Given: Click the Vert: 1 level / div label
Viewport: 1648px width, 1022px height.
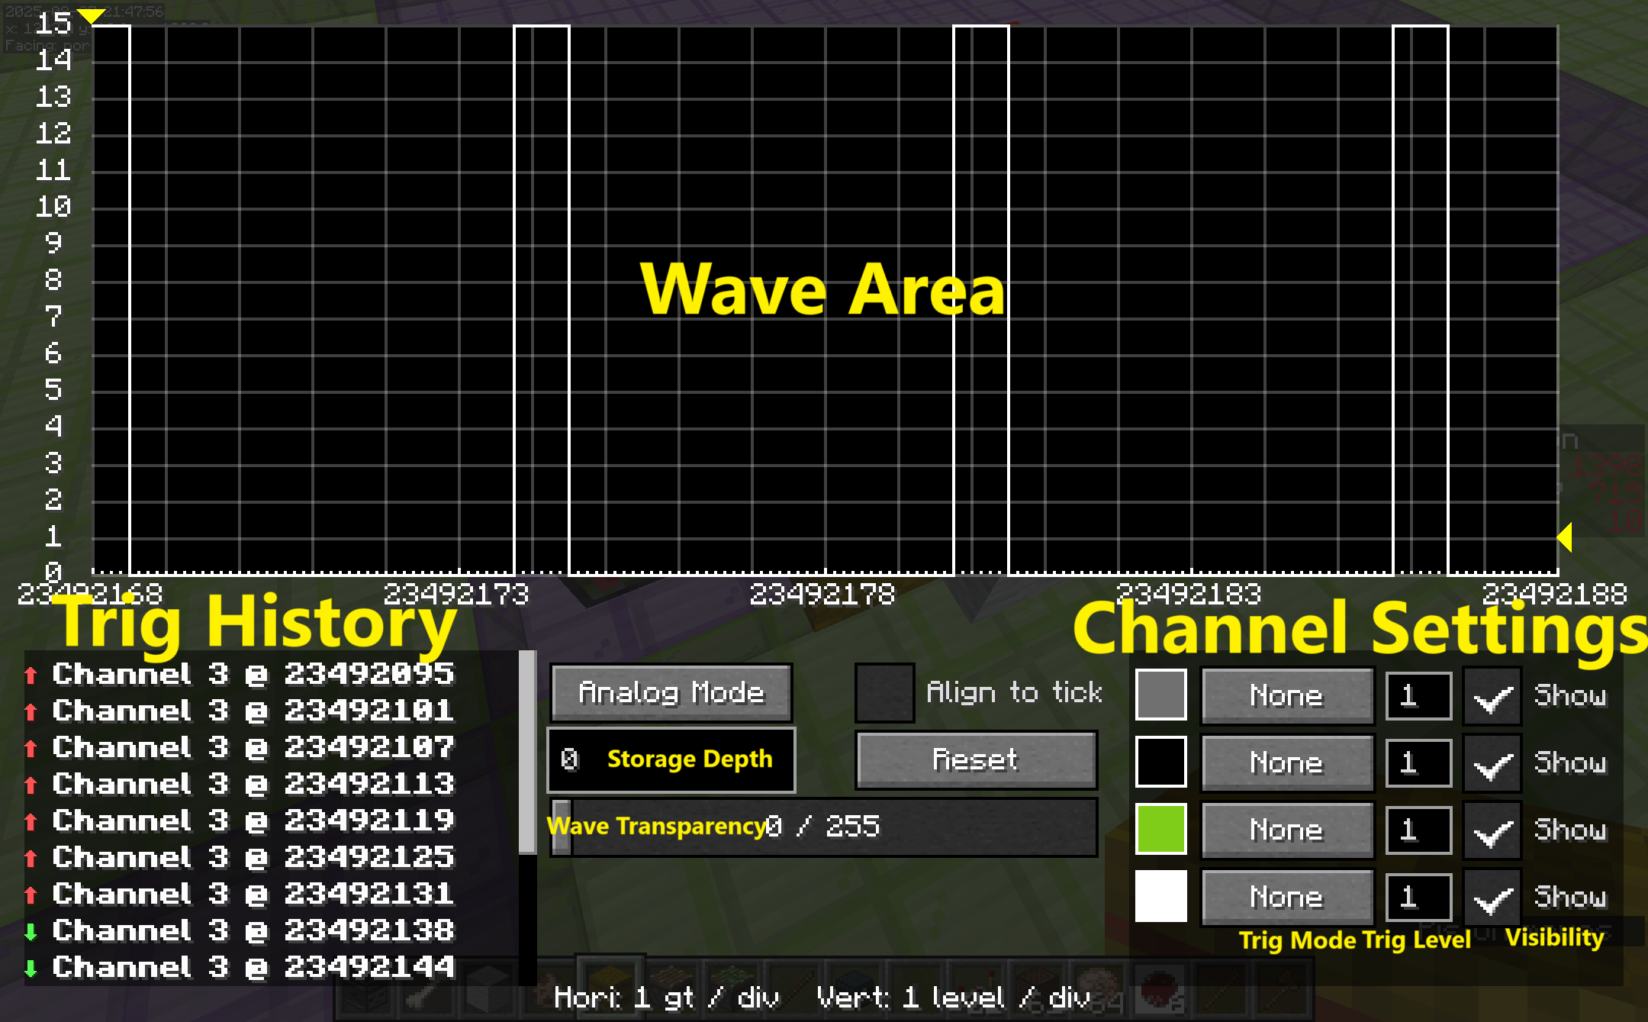Looking at the screenshot, I should click(954, 997).
